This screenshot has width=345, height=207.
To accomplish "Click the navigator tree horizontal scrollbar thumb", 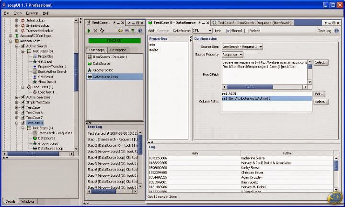I will [x=33, y=154].
